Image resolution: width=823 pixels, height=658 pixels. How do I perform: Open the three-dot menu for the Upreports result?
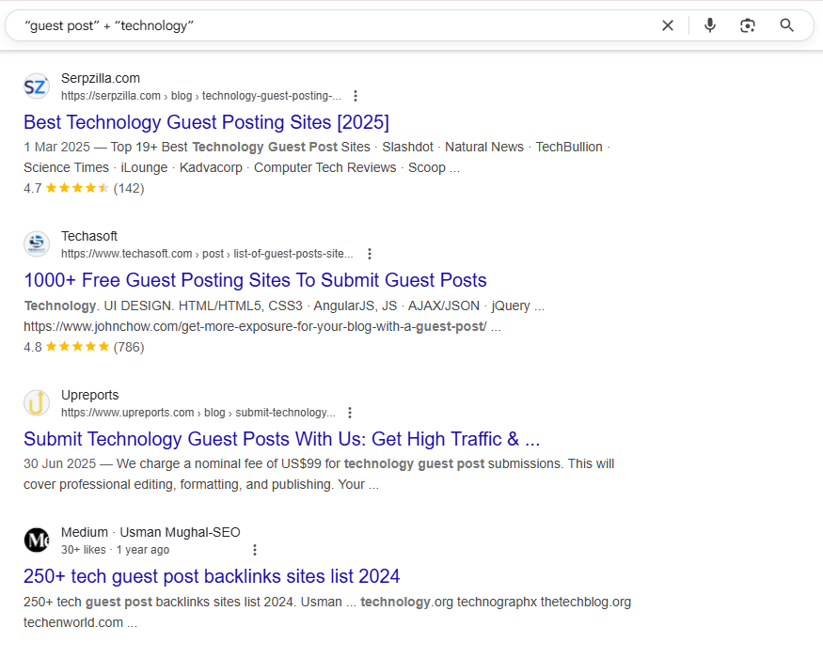click(x=349, y=412)
